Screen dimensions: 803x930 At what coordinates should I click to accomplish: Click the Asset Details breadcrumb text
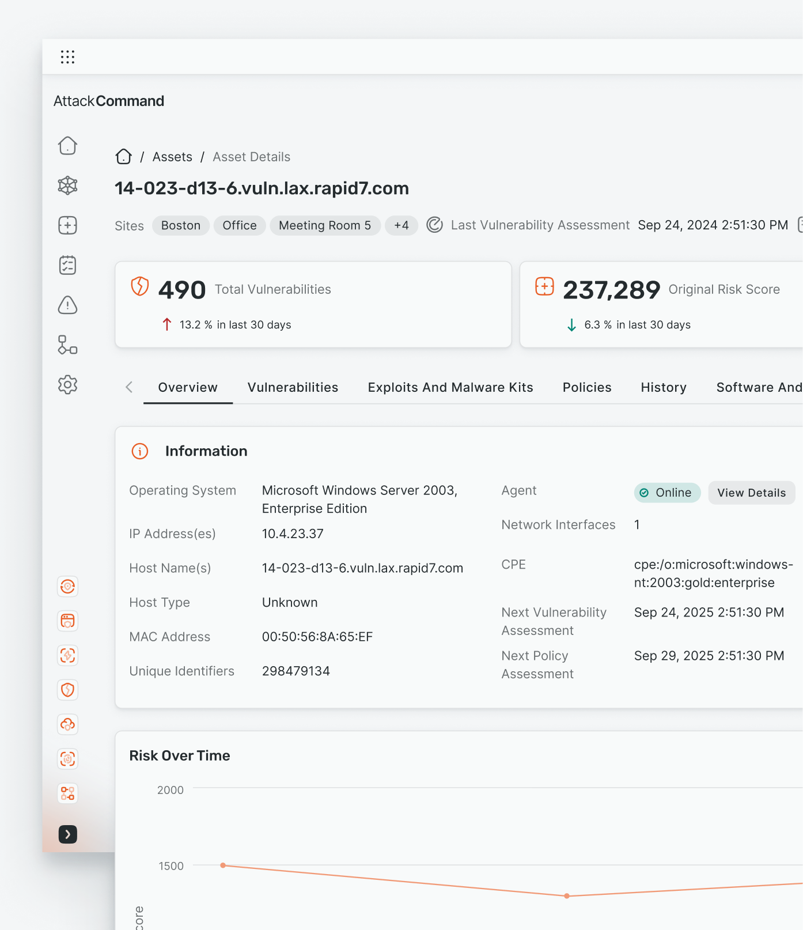251,157
